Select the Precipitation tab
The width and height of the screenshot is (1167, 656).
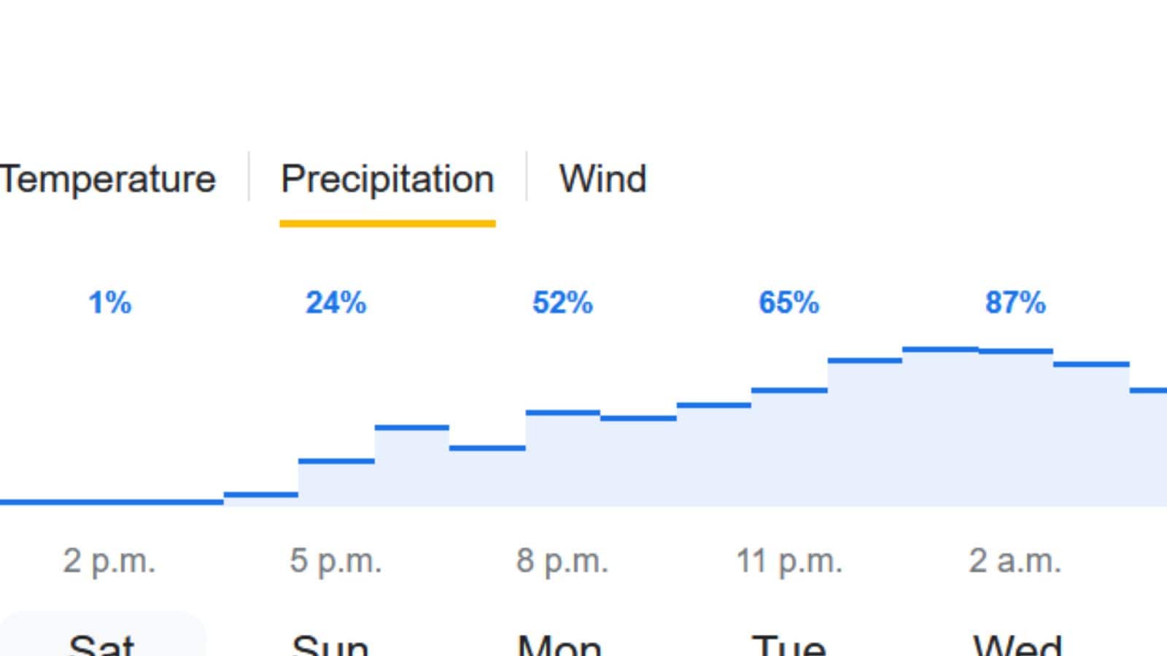click(387, 180)
